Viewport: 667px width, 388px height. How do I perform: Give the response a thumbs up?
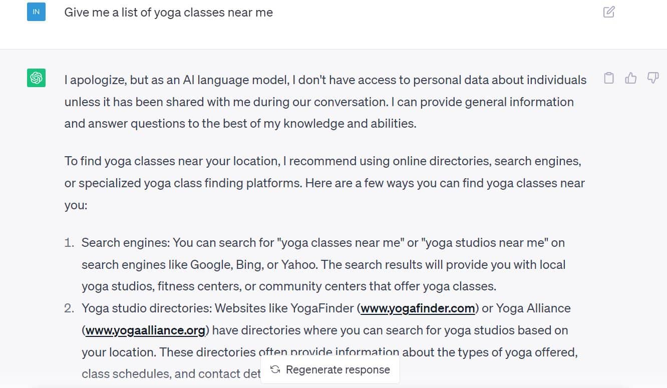tap(631, 78)
